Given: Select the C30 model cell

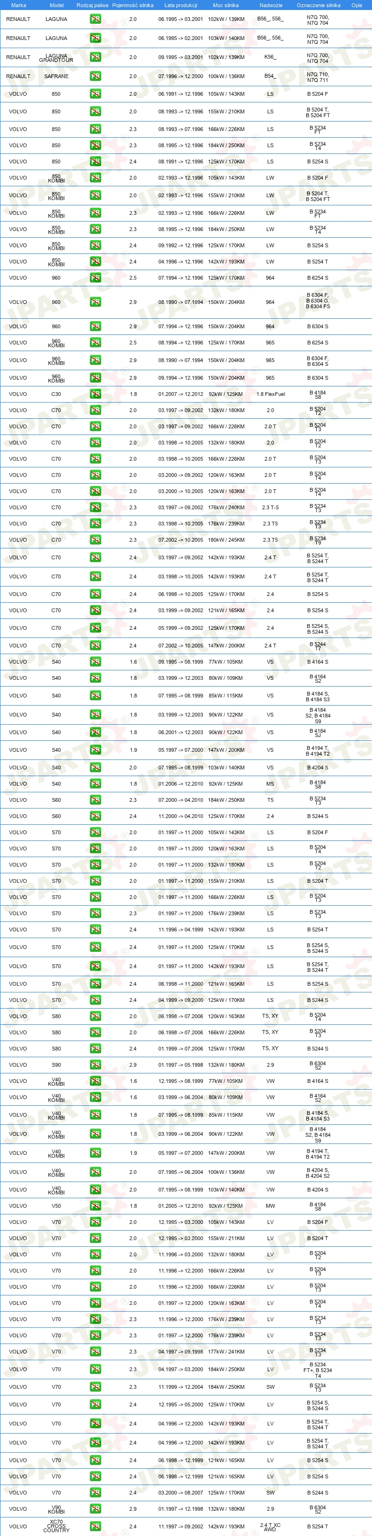Looking at the screenshot, I should pyautogui.click(x=56, y=394).
